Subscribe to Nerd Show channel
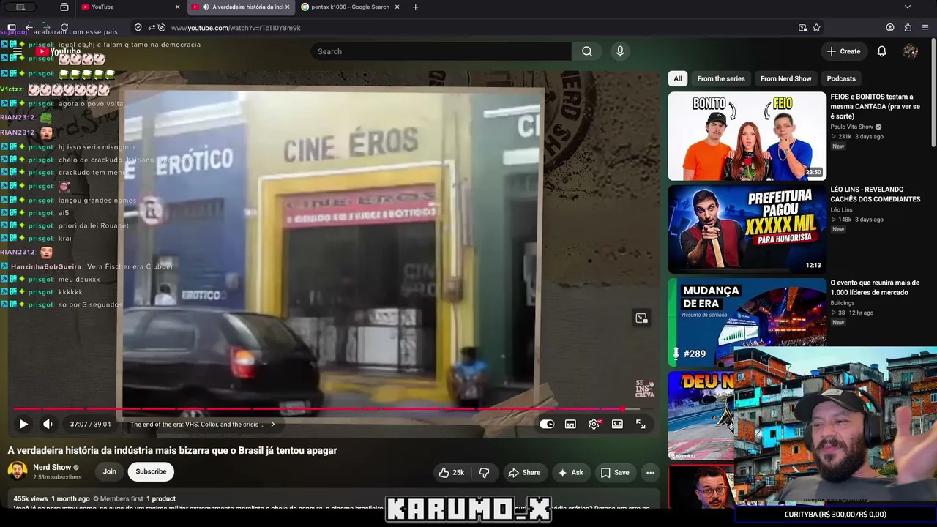The image size is (937, 527). click(151, 471)
